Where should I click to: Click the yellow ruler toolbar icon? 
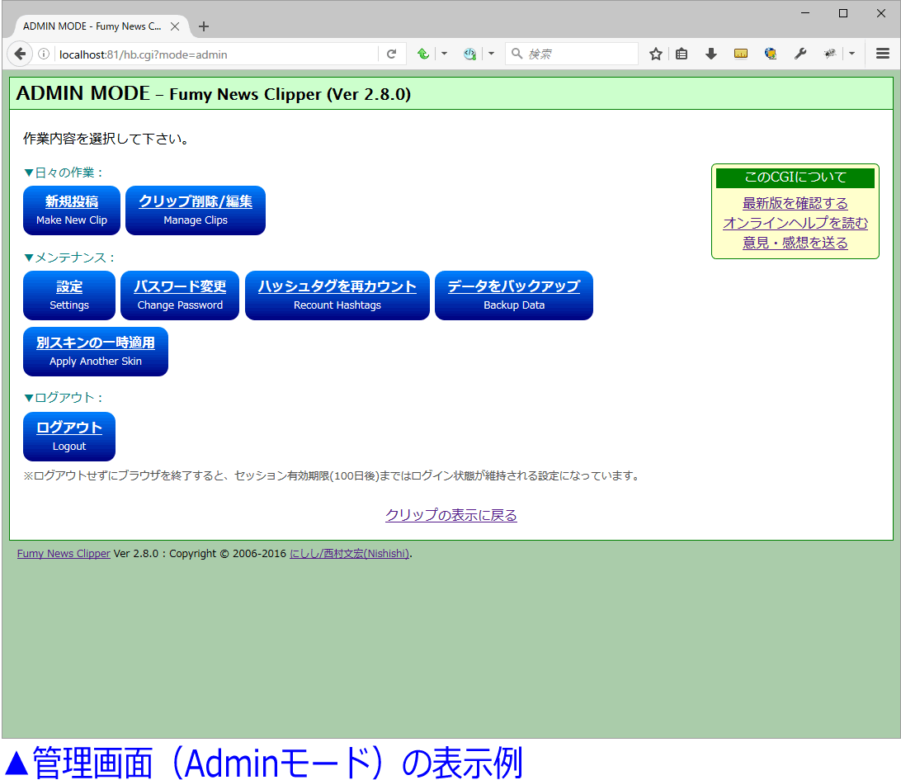(x=741, y=54)
